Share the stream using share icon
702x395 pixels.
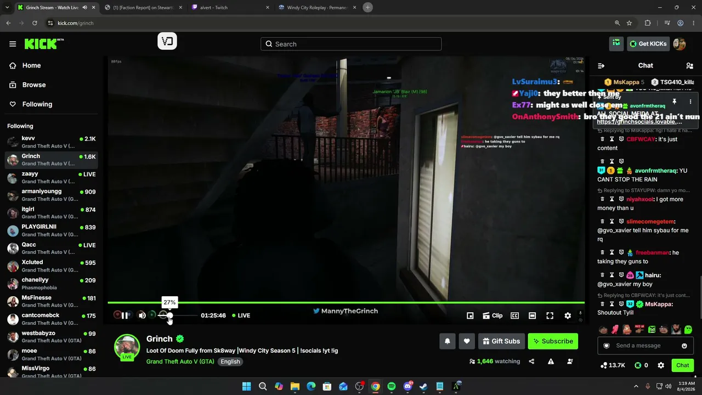click(531, 362)
